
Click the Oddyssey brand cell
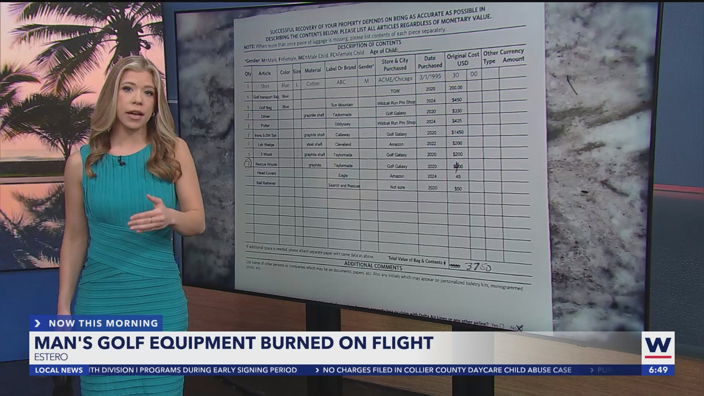(x=342, y=124)
